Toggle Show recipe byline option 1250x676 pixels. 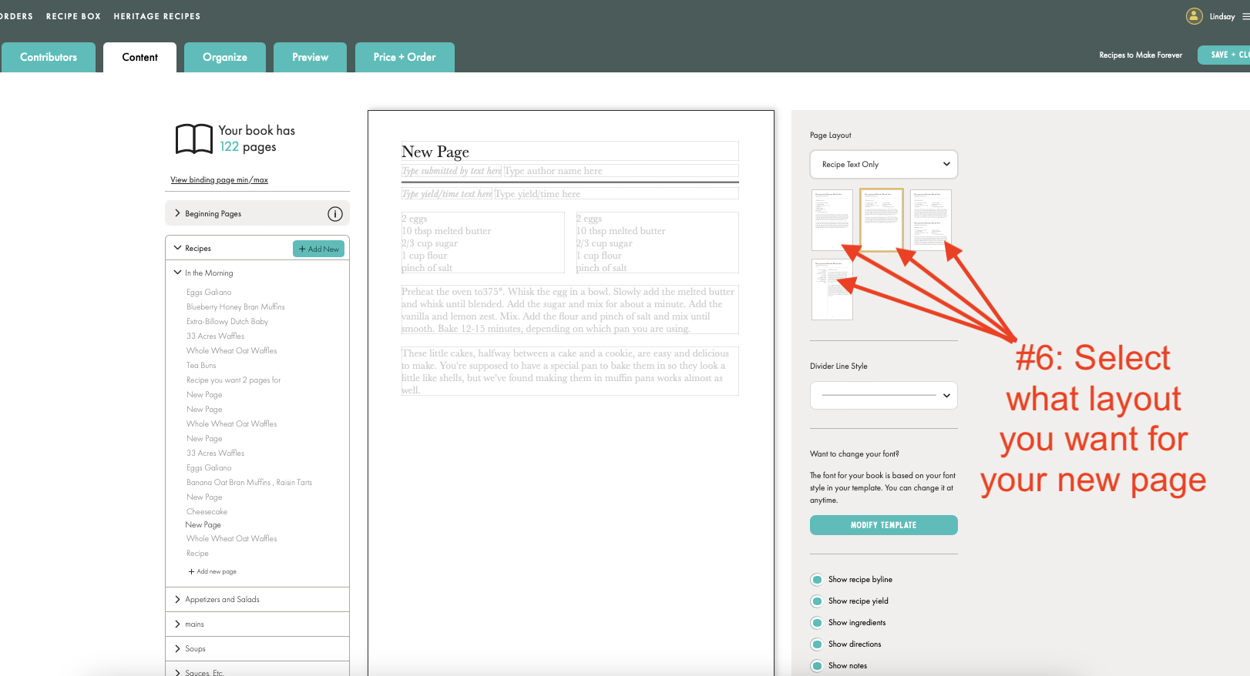tap(817, 580)
